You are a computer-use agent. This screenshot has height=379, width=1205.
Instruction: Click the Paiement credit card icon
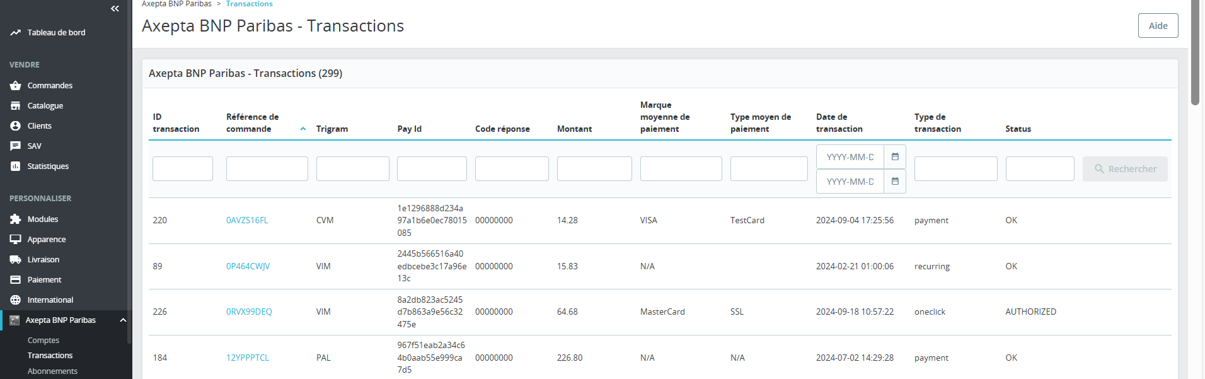[x=15, y=279]
